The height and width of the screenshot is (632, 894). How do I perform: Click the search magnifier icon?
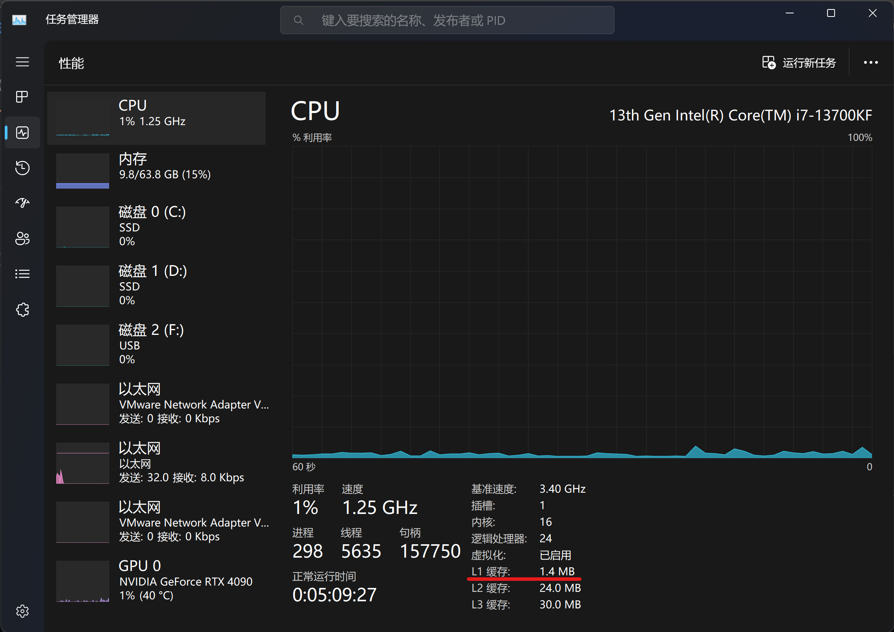click(299, 20)
